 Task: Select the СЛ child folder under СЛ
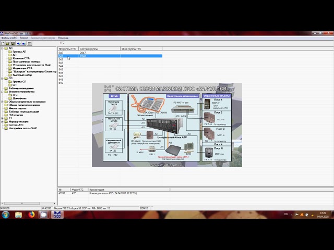pyautogui.click(x=15, y=85)
